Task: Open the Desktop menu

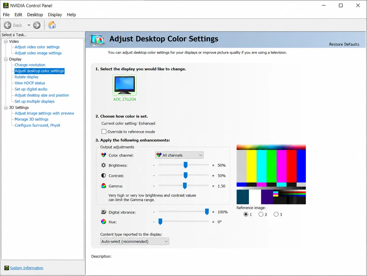Action: (35, 14)
